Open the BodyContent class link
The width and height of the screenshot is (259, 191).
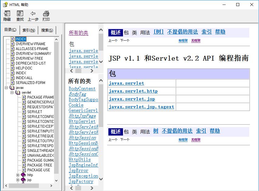pos(82,89)
